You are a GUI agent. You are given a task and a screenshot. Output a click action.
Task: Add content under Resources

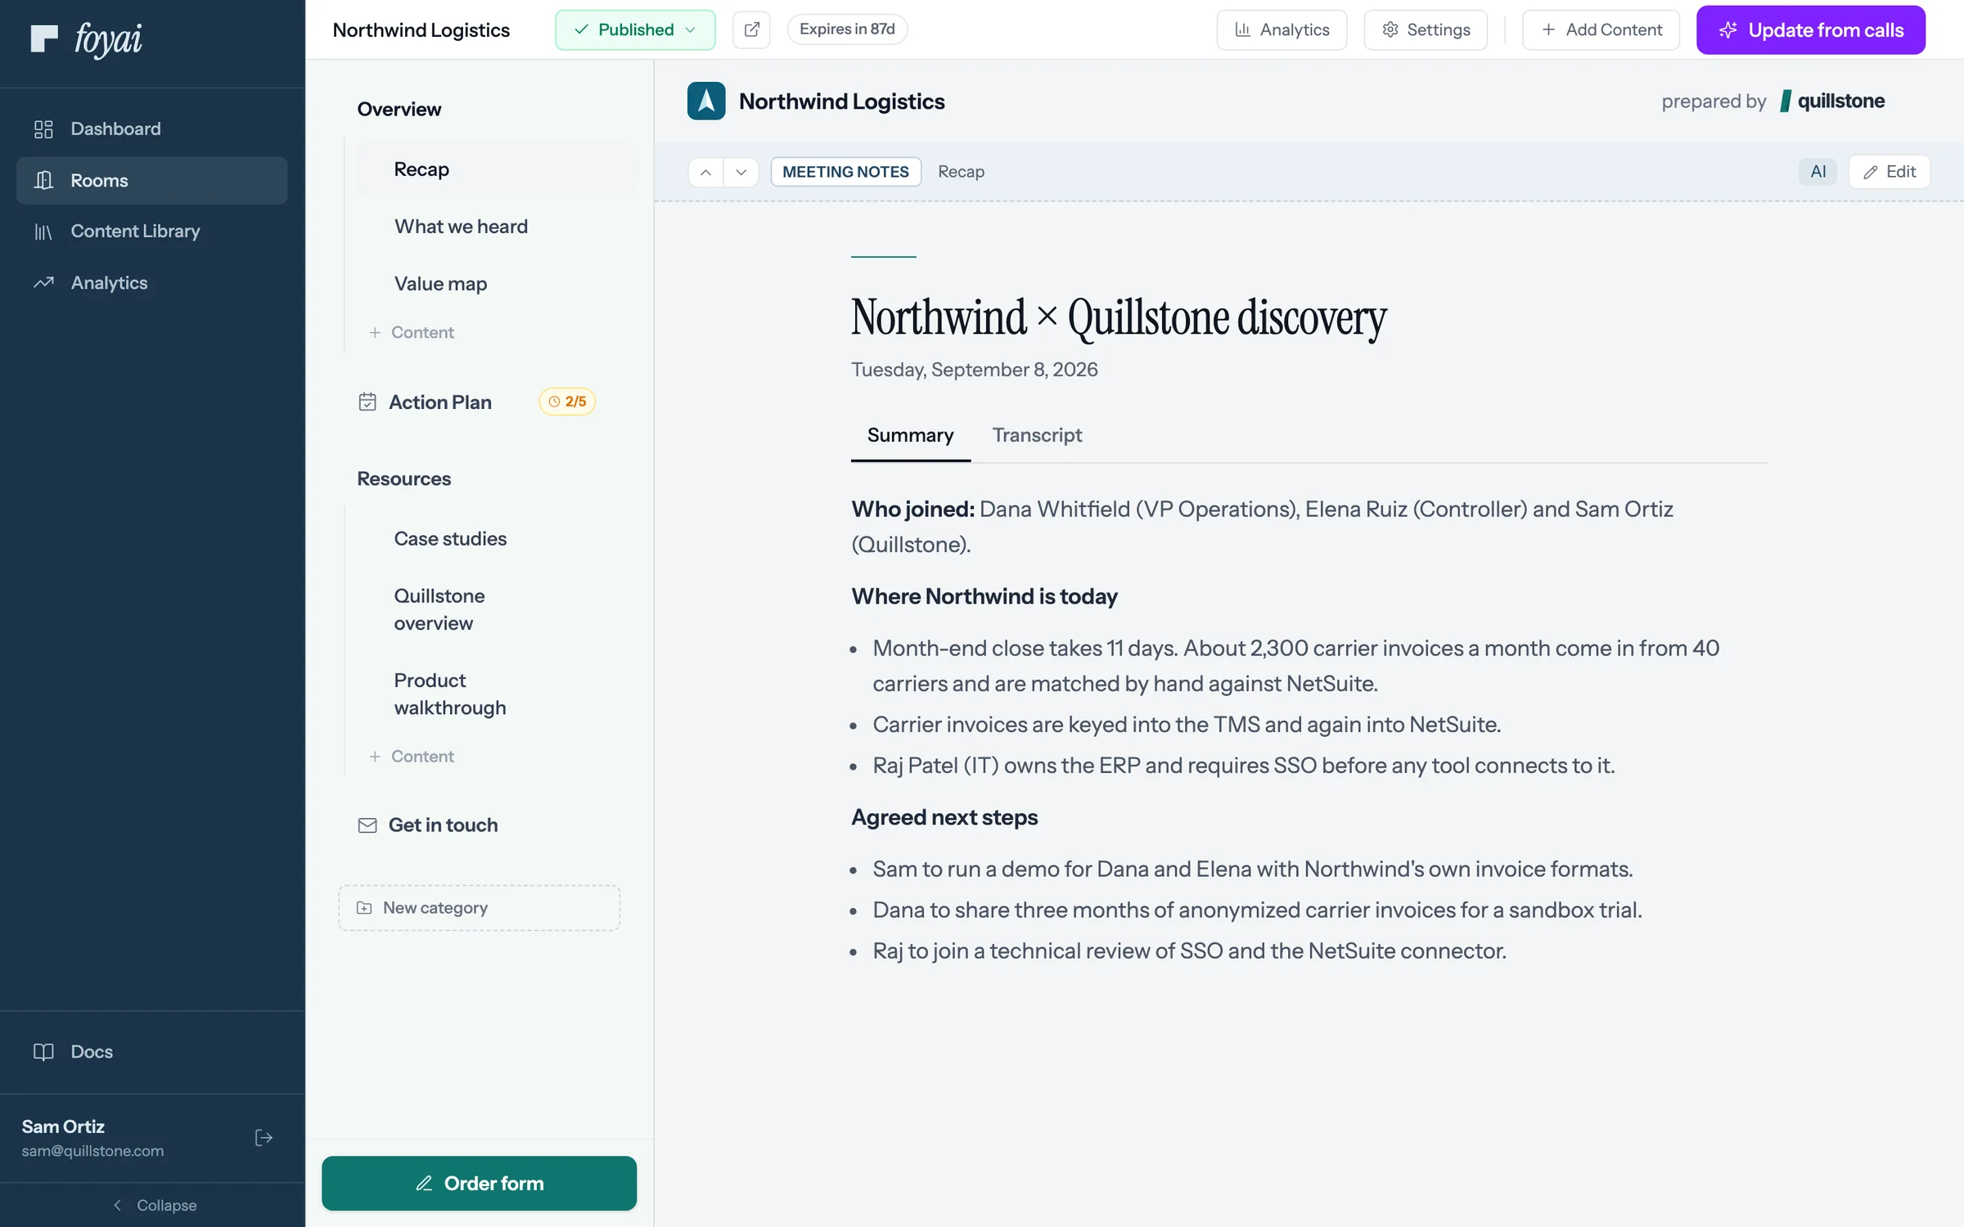click(412, 756)
